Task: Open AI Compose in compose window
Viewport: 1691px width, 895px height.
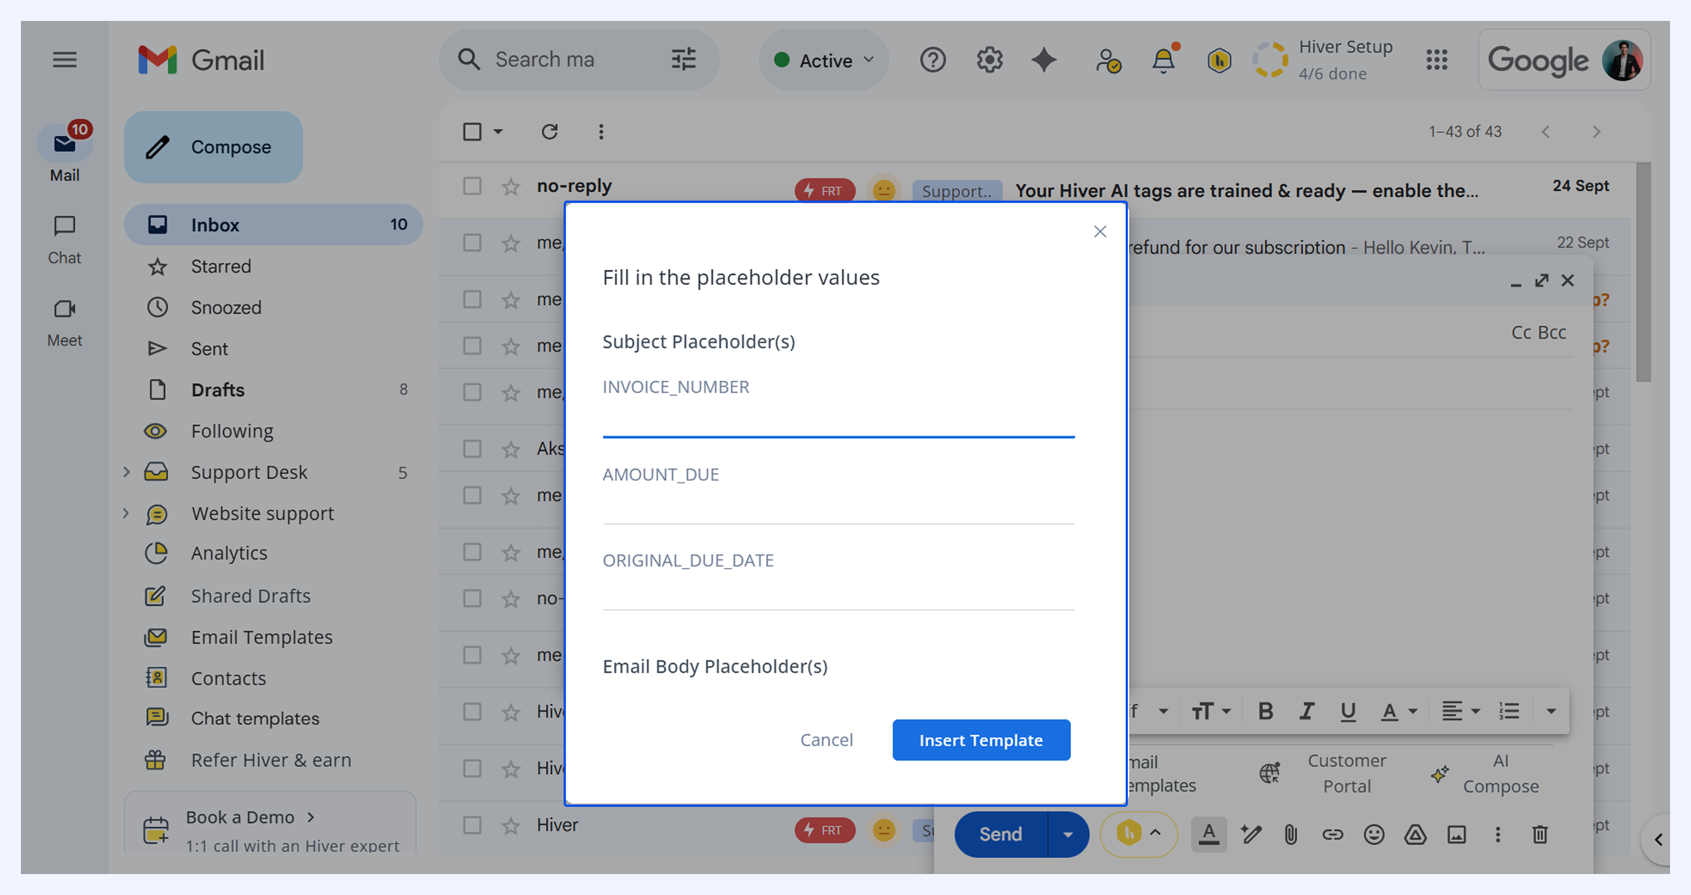Action: point(1486,773)
